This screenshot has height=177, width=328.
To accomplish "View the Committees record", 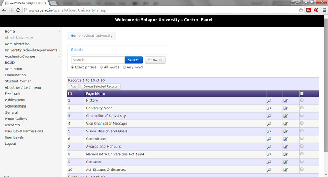I will (x=269, y=139).
